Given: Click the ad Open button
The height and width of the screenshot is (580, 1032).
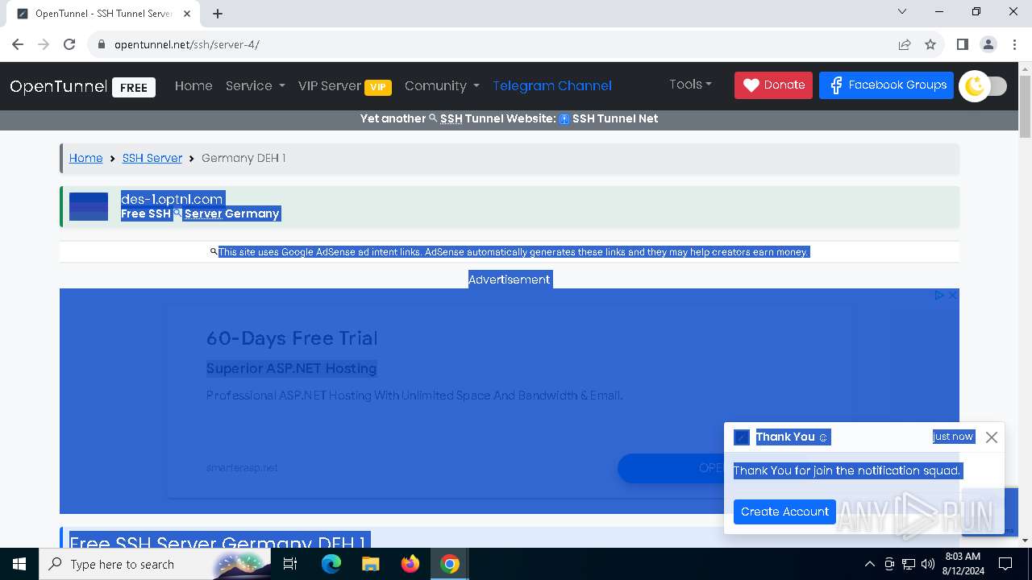Looking at the screenshot, I should point(670,468).
